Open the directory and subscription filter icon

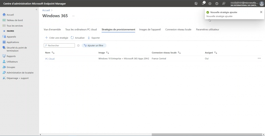tap(196, 4)
